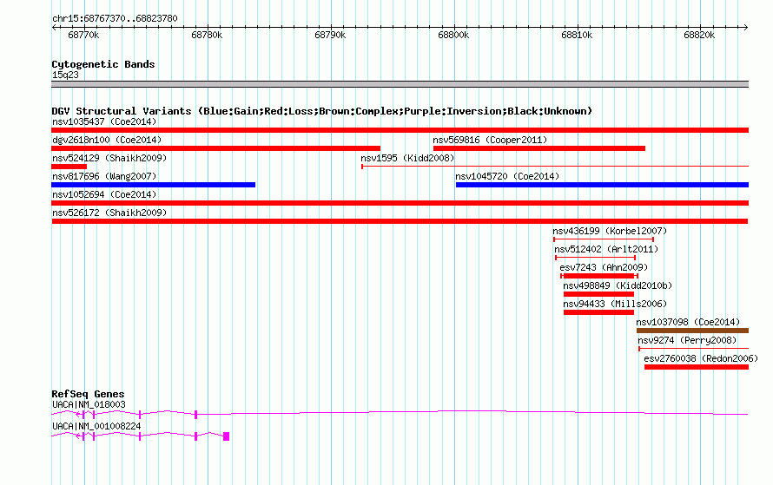Select the blue gain bar of nsv817696

[154, 185]
